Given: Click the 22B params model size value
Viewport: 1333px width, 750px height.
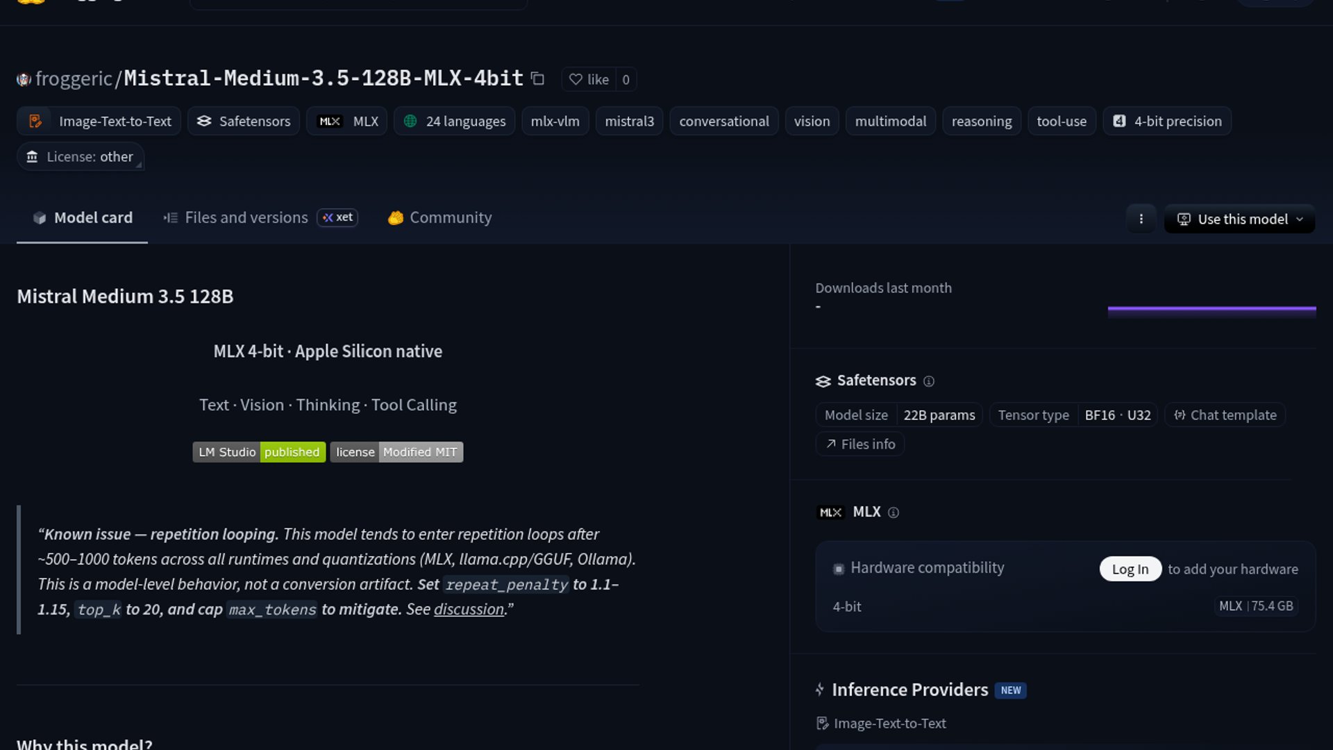Looking at the screenshot, I should tap(939, 415).
